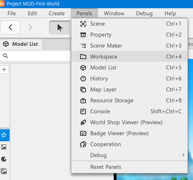Open the Help menu
Viewport: 193px width, 180px height.
170,13
